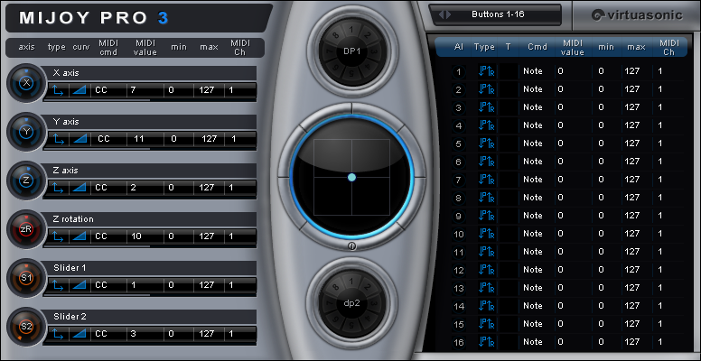Viewport: 701px width, 361px height.
Task: Open Z axis MIDI cmd CC dropdown
Action: click(108, 188)
